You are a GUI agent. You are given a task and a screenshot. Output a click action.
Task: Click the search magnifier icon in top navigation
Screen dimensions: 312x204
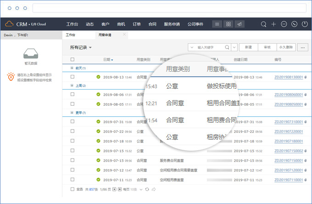[x=263, y=24]
